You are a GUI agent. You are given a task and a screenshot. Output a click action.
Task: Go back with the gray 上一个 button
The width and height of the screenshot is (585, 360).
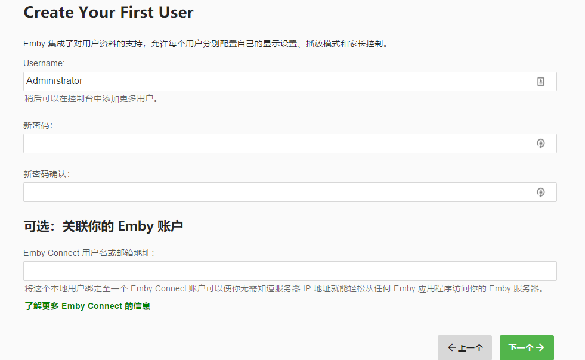pos(465,347)
